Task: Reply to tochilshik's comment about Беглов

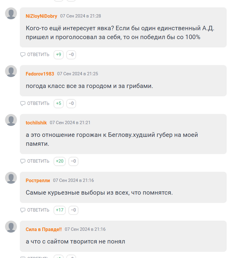Action: tap(35, 161)
